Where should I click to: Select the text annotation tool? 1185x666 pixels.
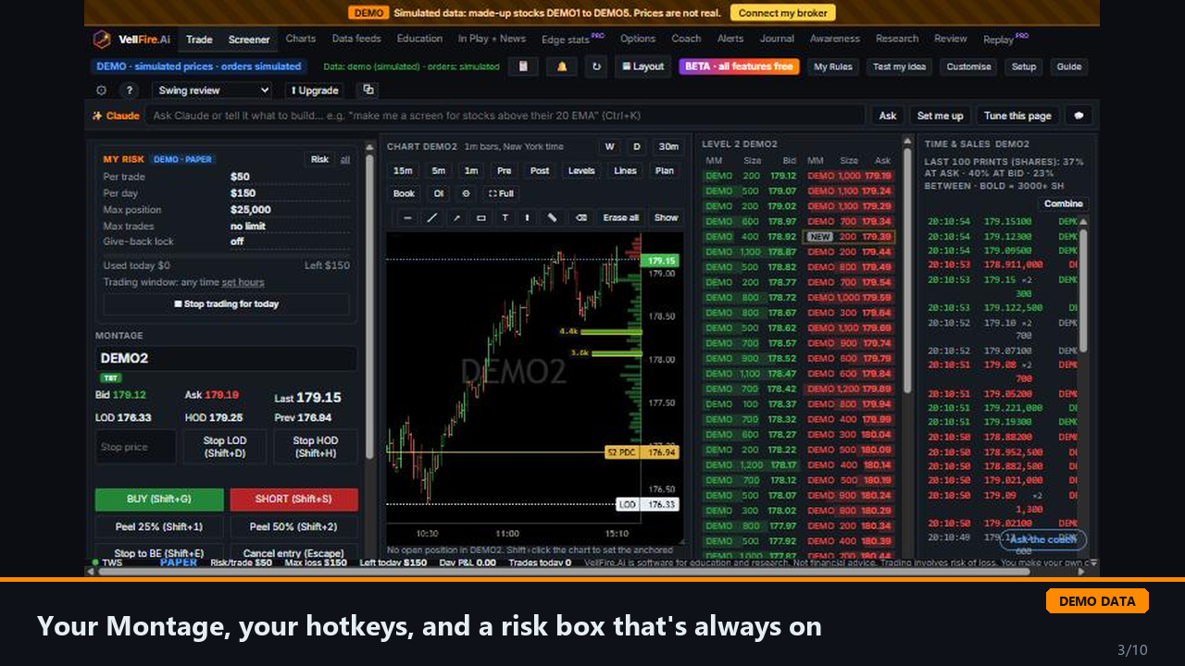click(x=505, y=217)
